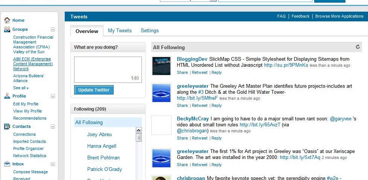Open the su.pr/9PMnKs link
The height and width of the screenshot is (180, 368).
[x=286, y=65]
